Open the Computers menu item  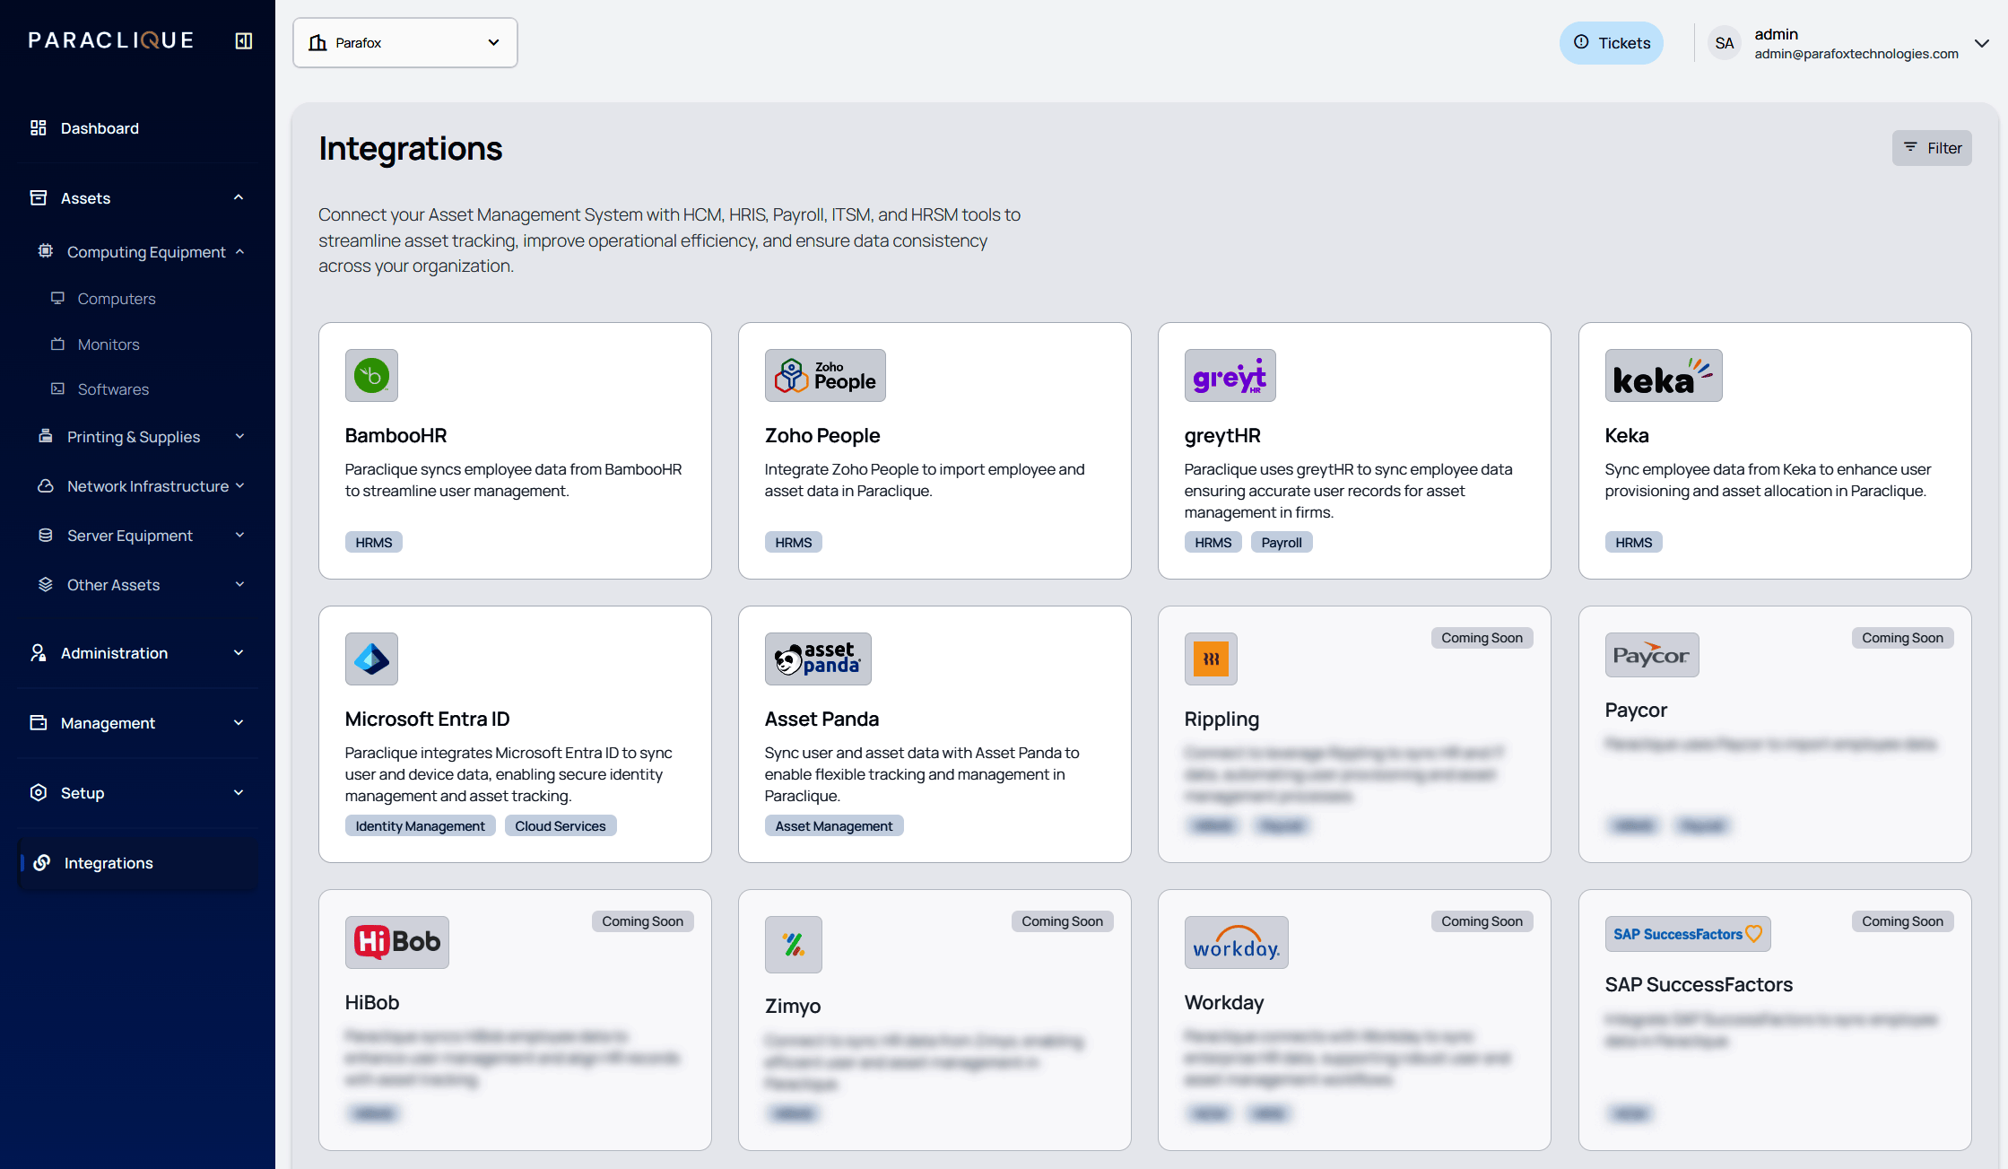tap(117, 299)
